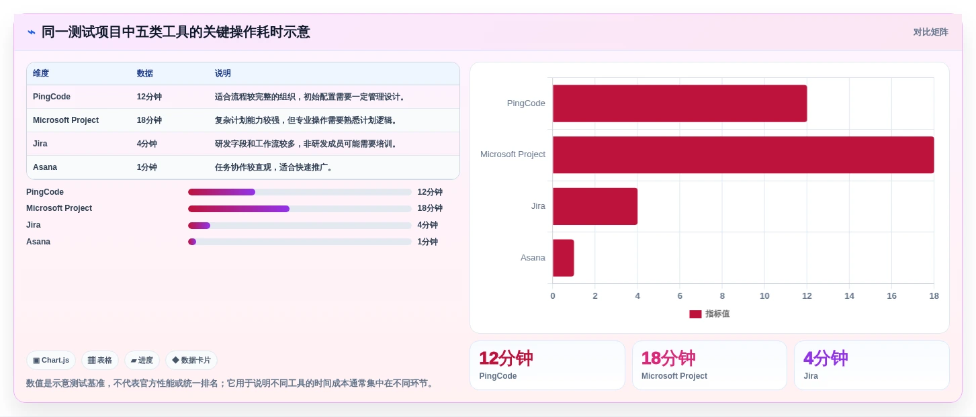Click the description 复杂计划能力较强

[307, 120]
